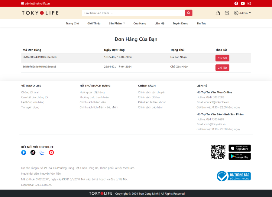Click the App Store download badge
Screen dimensions: 272x197
pos(240,148)
